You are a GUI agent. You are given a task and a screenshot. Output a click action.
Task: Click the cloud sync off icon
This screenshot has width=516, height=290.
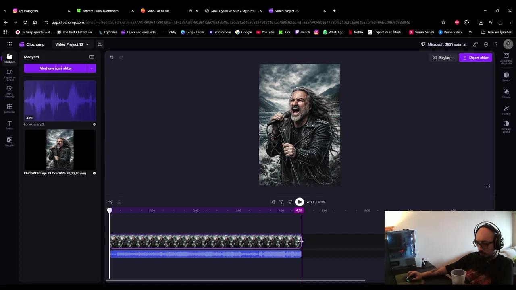[100, 44]
